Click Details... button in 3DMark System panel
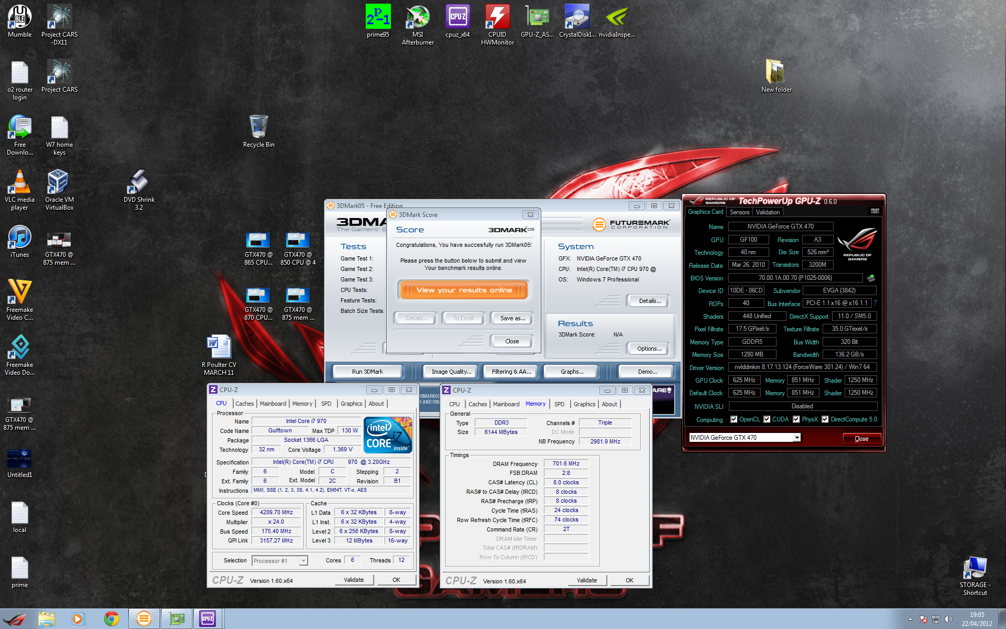1006x629 pixels. click(650, 301)
